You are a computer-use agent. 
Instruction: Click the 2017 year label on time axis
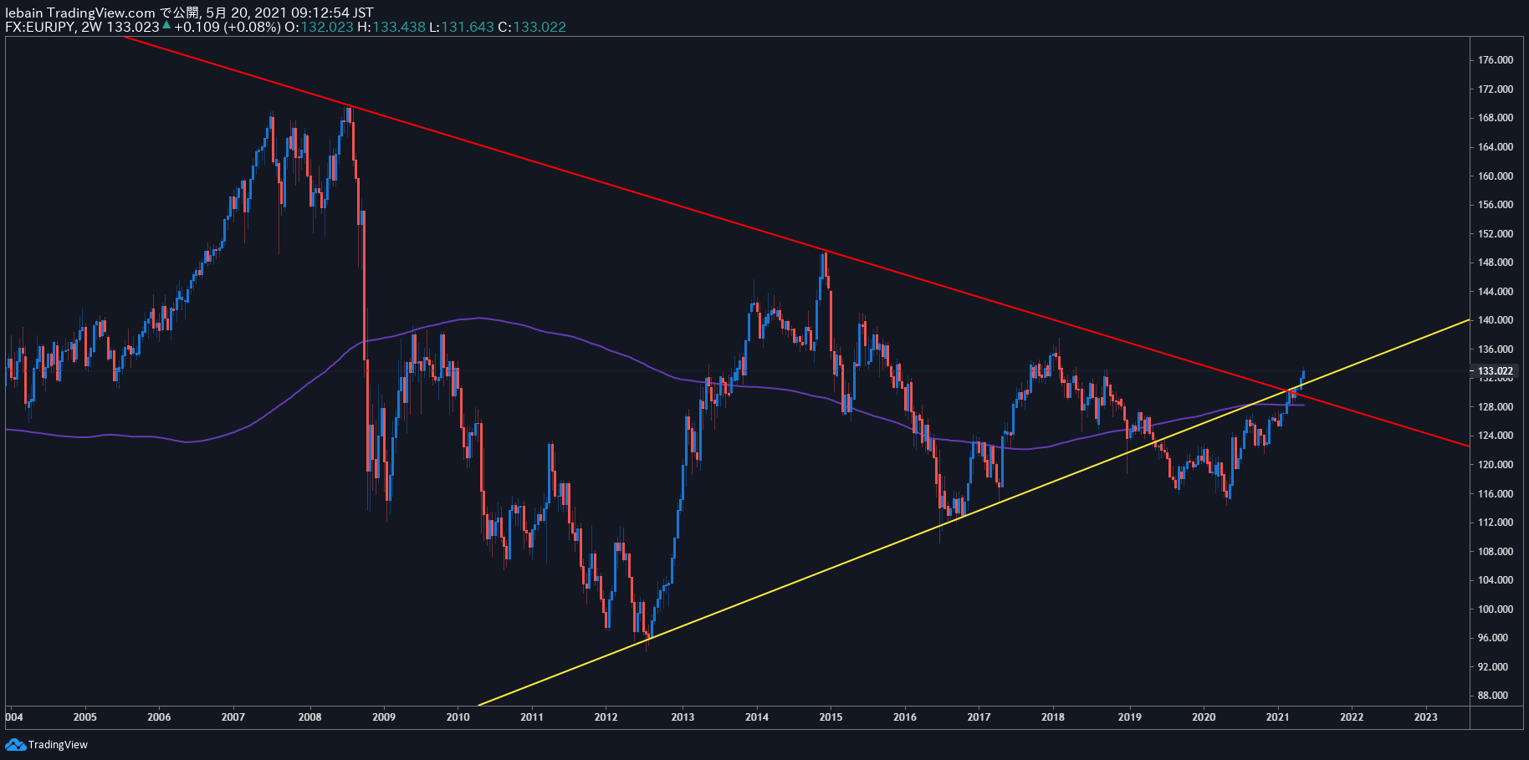click(x=979, y=717)
